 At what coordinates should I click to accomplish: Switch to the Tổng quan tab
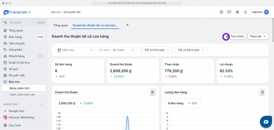tap(61, 25)
